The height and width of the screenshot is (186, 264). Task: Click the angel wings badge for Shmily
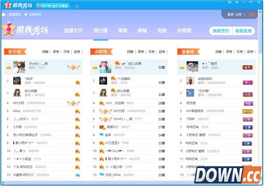(x=74, y=67)
